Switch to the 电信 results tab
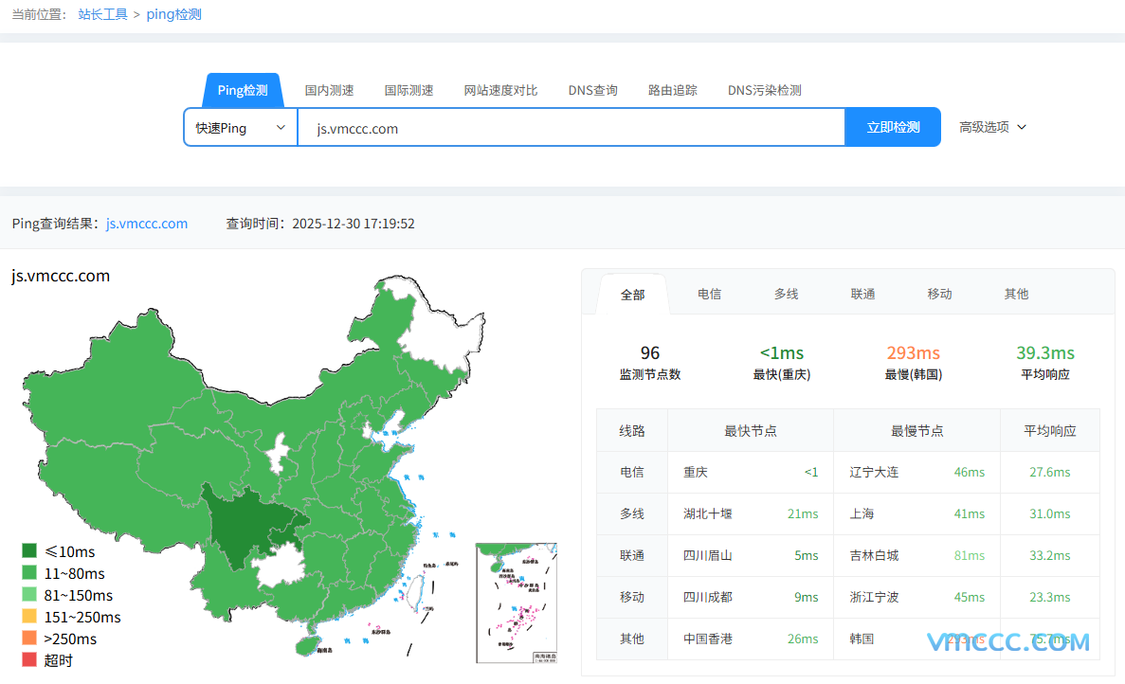1125x684 pixels. 709,294
